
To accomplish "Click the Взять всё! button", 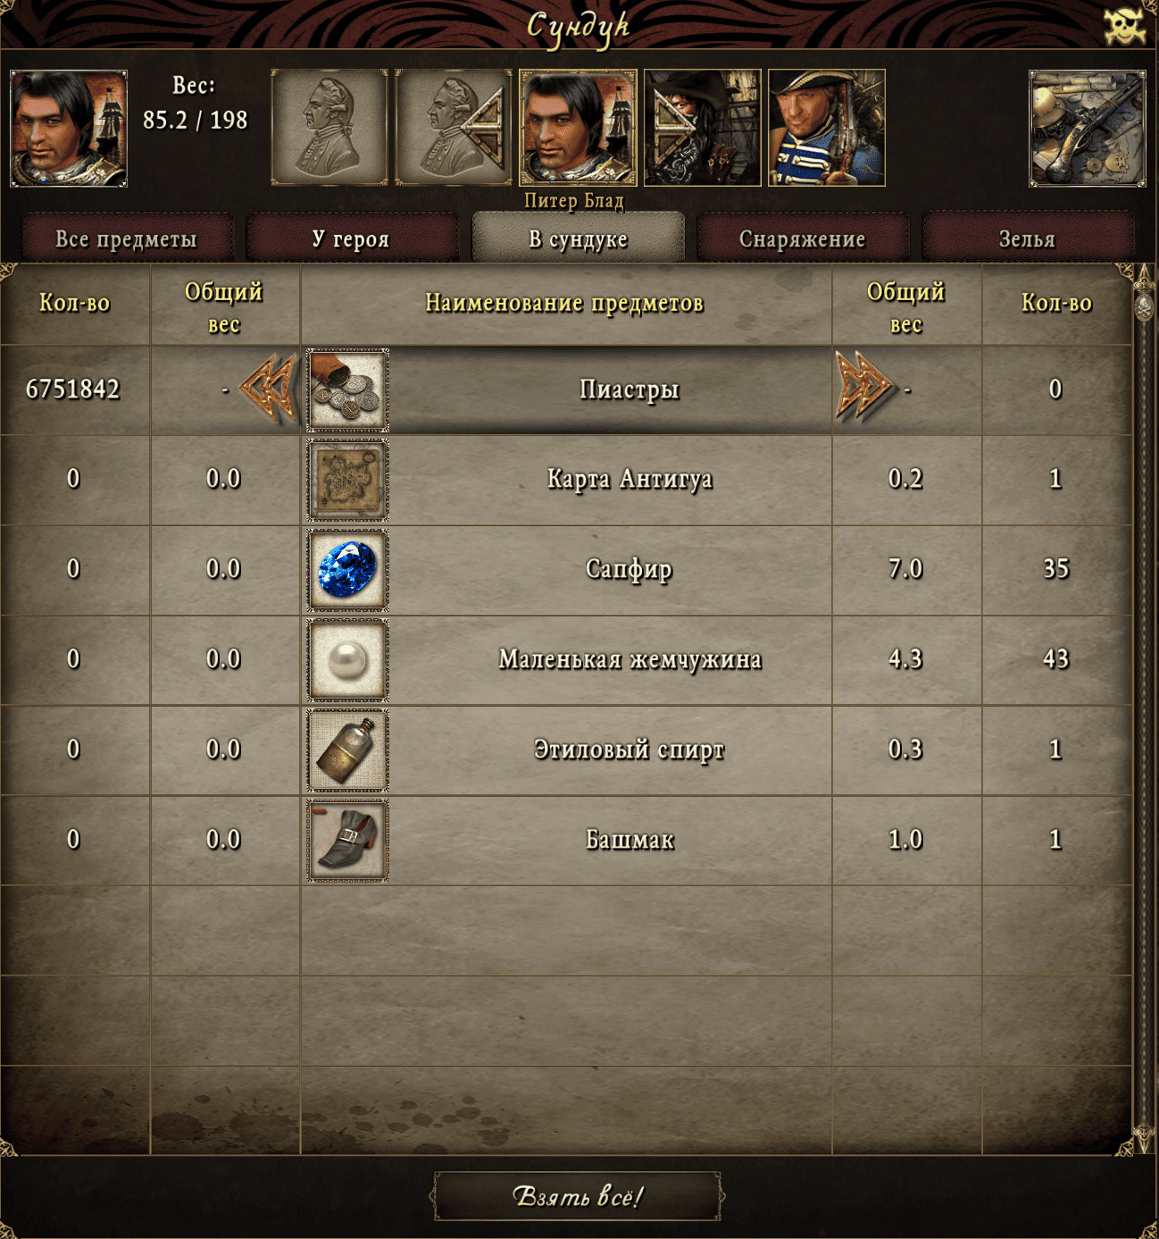I will pos(578,1196).
